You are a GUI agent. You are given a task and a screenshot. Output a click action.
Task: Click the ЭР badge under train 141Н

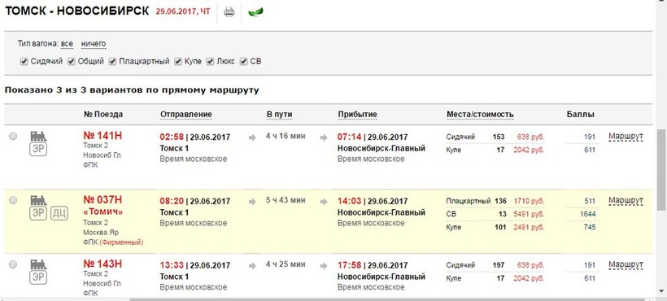click(x=38, y=149)
